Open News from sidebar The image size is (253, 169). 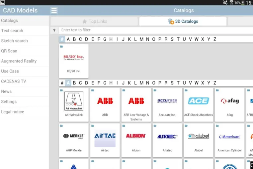point(24,91)
